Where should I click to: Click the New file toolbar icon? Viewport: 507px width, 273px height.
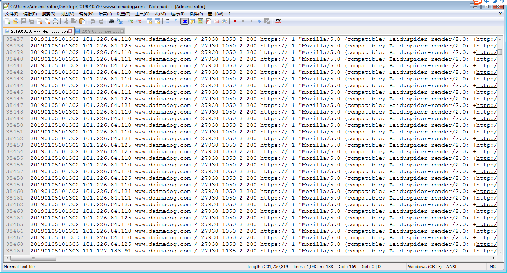click(8, 21)
